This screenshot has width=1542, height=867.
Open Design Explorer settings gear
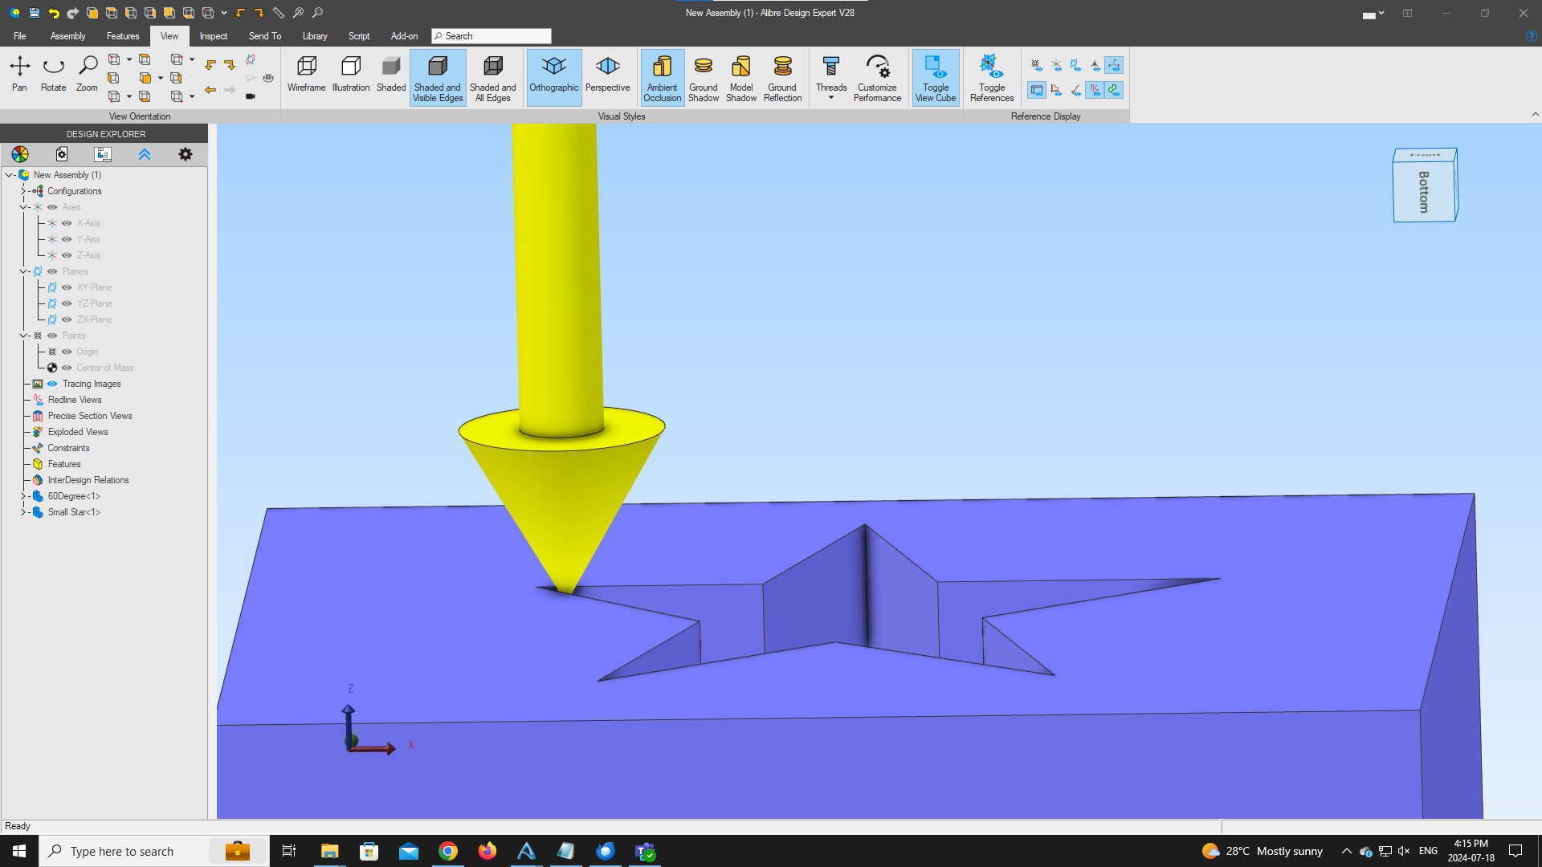[186, 154]
